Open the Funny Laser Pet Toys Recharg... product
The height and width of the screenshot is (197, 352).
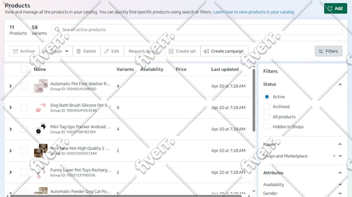pyautogui.click(x=81, y=170)
